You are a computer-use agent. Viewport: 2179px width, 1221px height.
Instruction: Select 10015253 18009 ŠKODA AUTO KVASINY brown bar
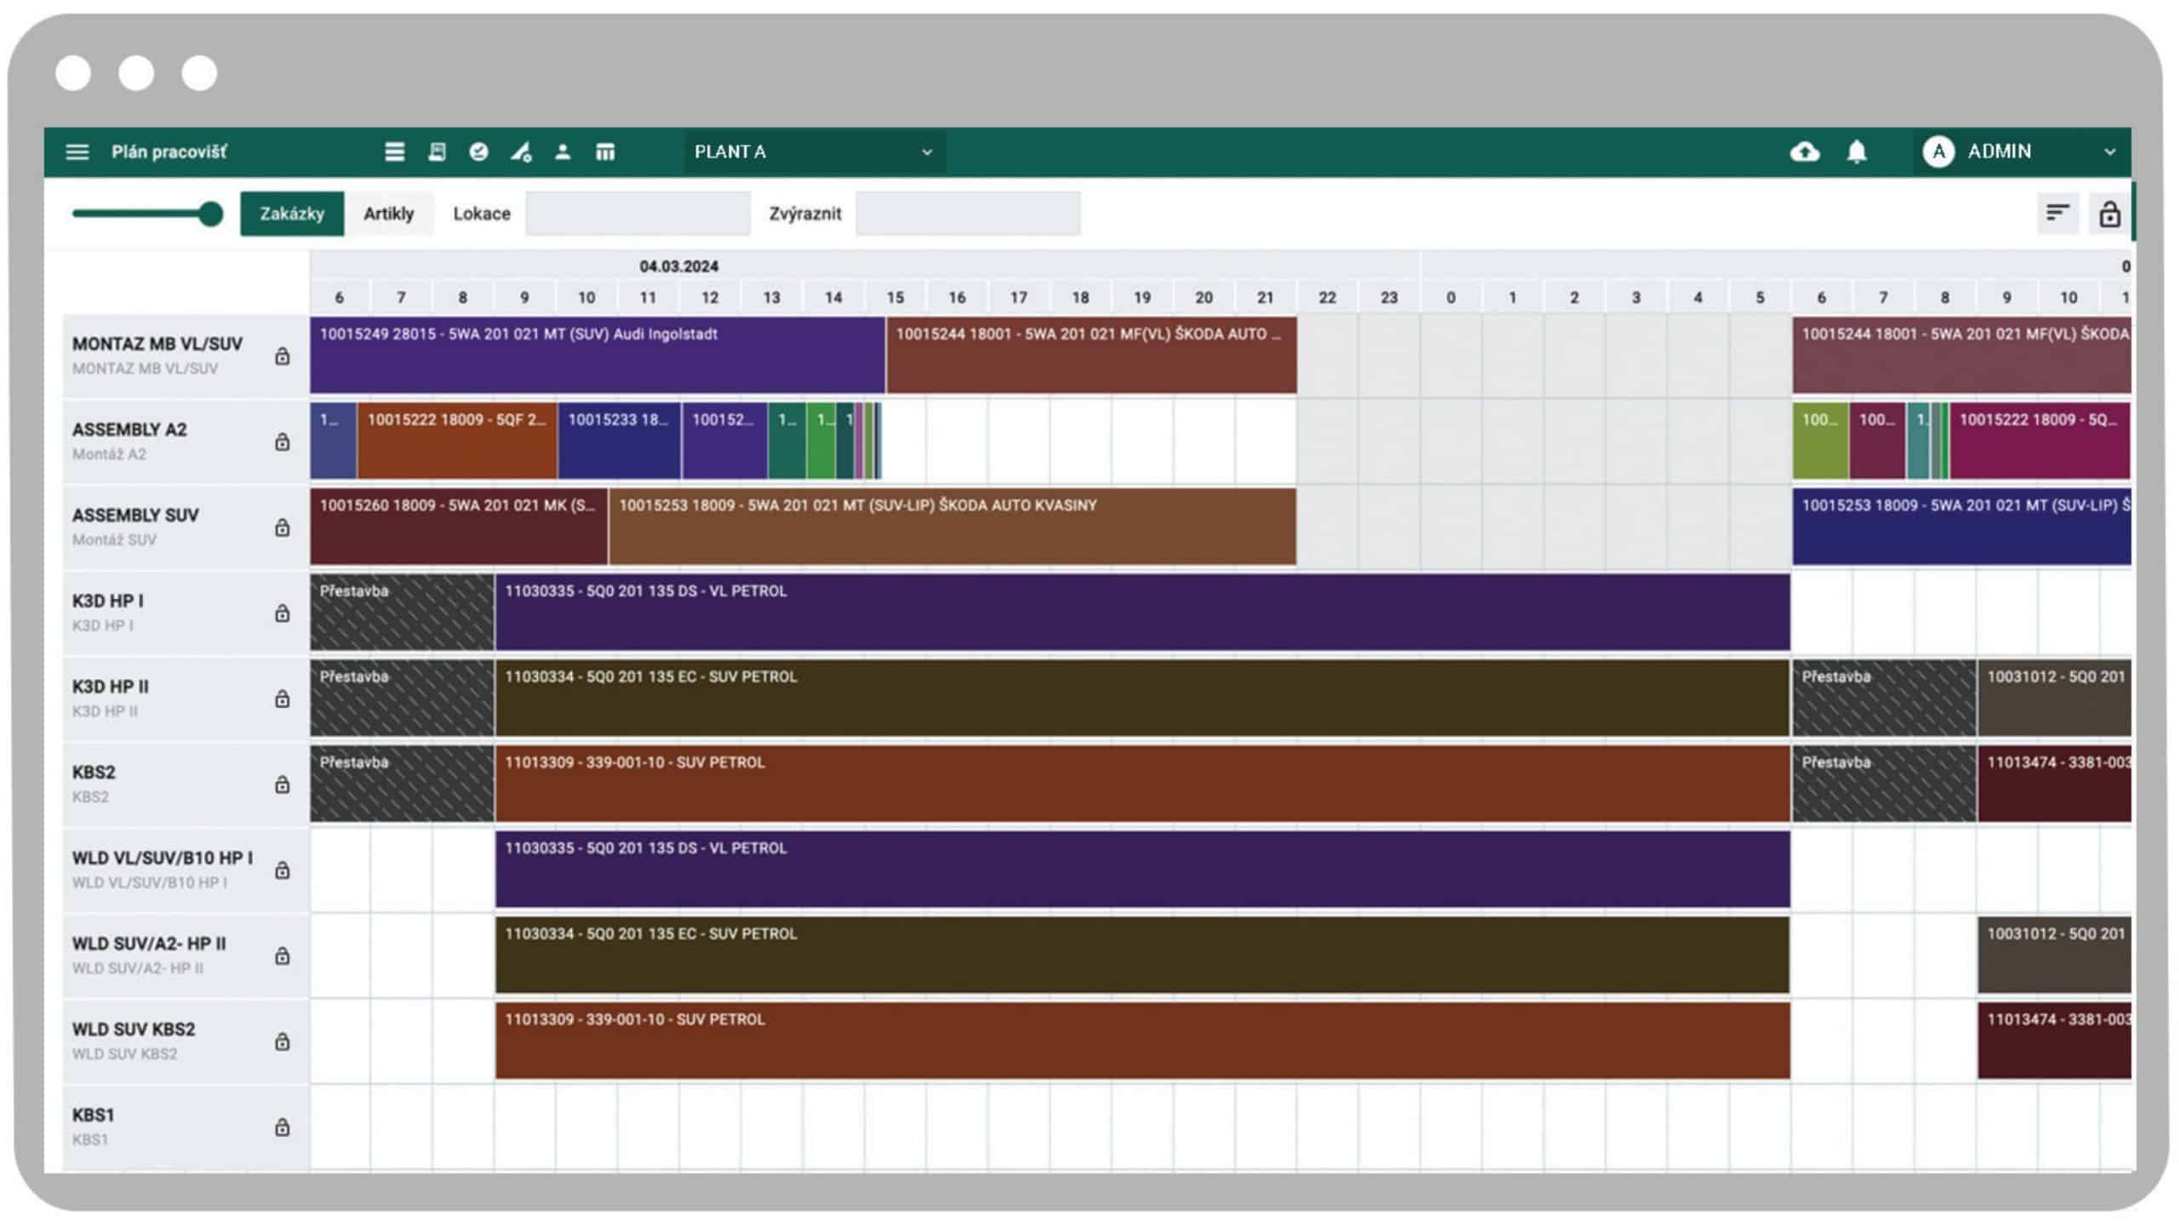pos(953,527)
